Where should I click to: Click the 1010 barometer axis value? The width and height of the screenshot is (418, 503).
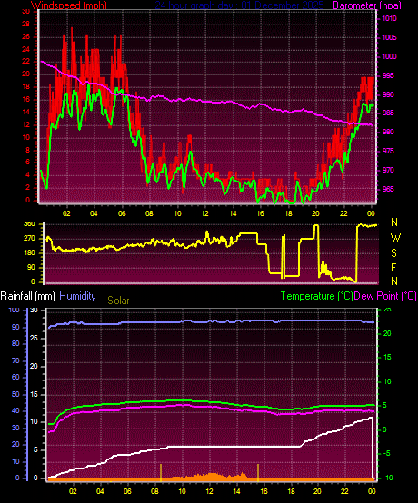389,18
